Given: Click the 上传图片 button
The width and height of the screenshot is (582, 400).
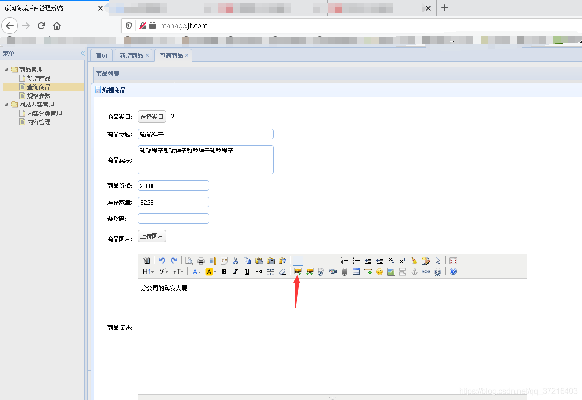Looking at the screenshot, I should pos(151,236).
